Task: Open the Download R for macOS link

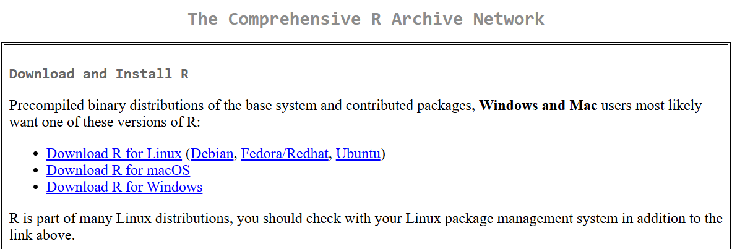Action: (118, 171)
